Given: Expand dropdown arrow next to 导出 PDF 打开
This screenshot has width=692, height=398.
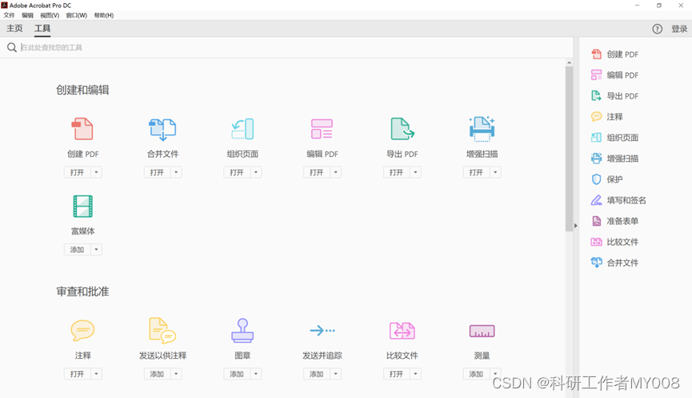Looking at the screenshot, I should coord(416,172).
